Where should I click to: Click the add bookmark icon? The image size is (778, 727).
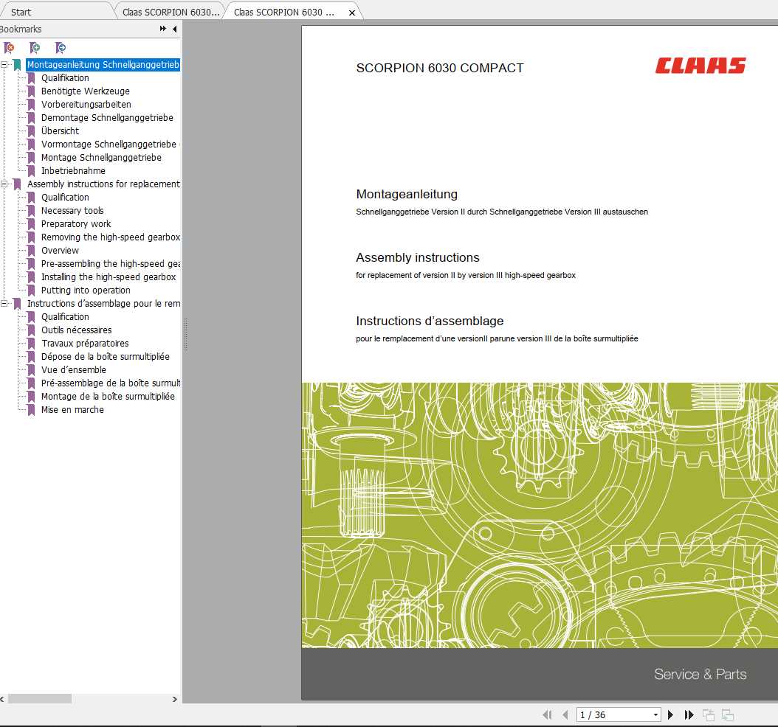click(35, 47)
